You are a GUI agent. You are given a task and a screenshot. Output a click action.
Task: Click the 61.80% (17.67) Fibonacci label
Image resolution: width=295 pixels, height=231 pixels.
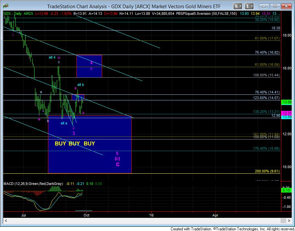pos(267,38)
